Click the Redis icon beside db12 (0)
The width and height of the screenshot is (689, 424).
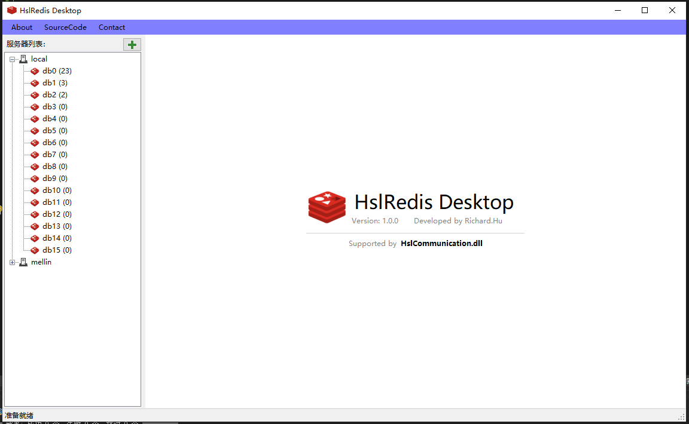coord(35,214)
